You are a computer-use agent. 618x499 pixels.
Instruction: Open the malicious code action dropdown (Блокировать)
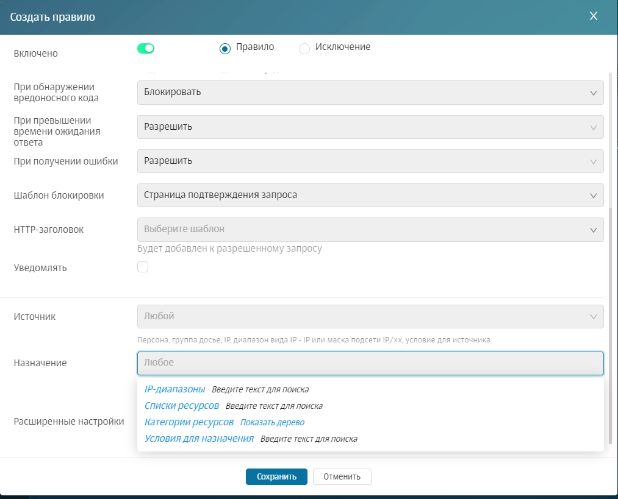tap(370, 93)
